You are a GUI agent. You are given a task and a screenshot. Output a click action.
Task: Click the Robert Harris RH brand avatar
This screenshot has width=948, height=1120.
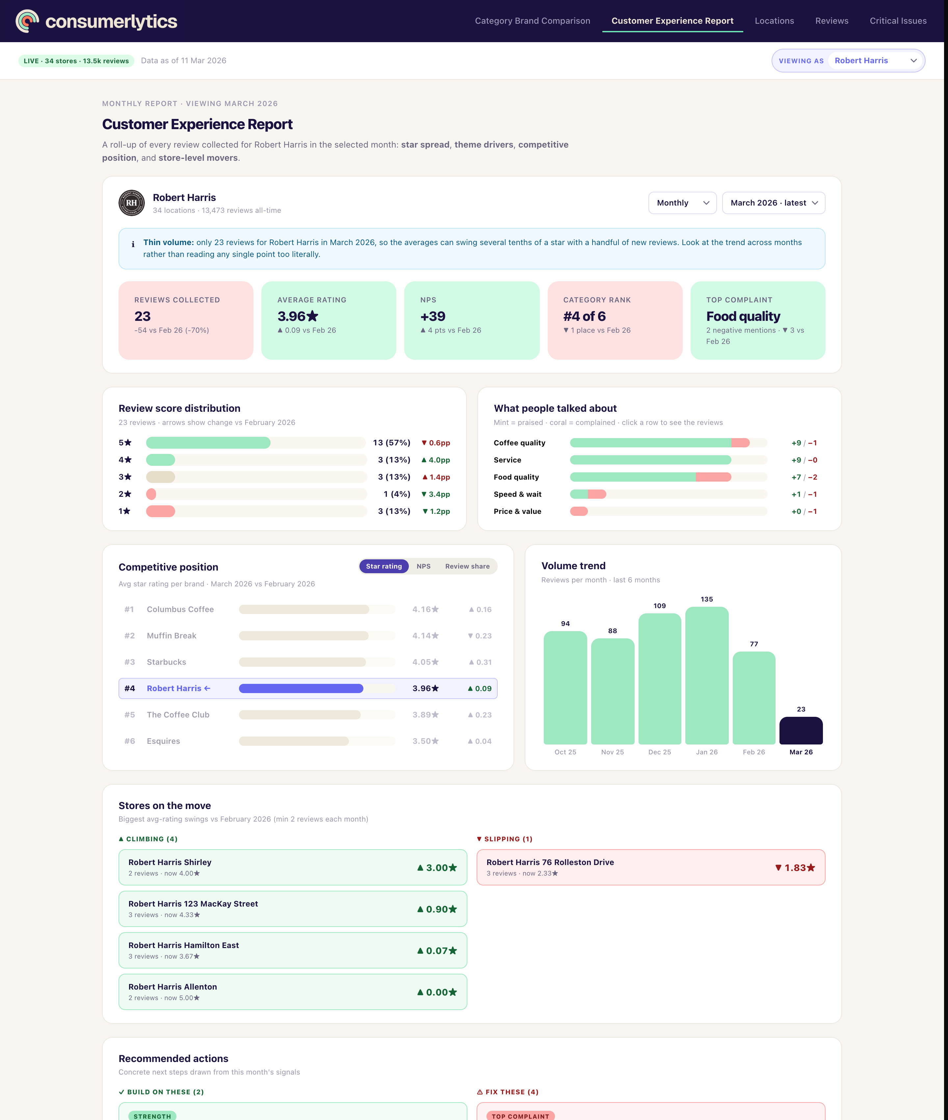[x=132, y=203]
